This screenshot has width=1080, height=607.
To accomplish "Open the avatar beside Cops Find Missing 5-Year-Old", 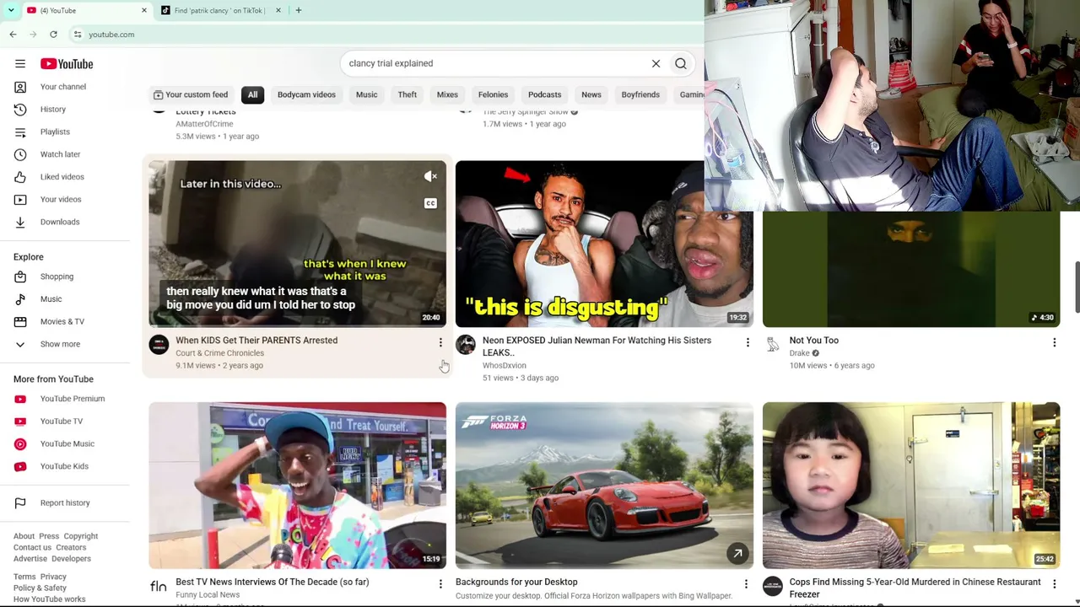I will 773,586.
